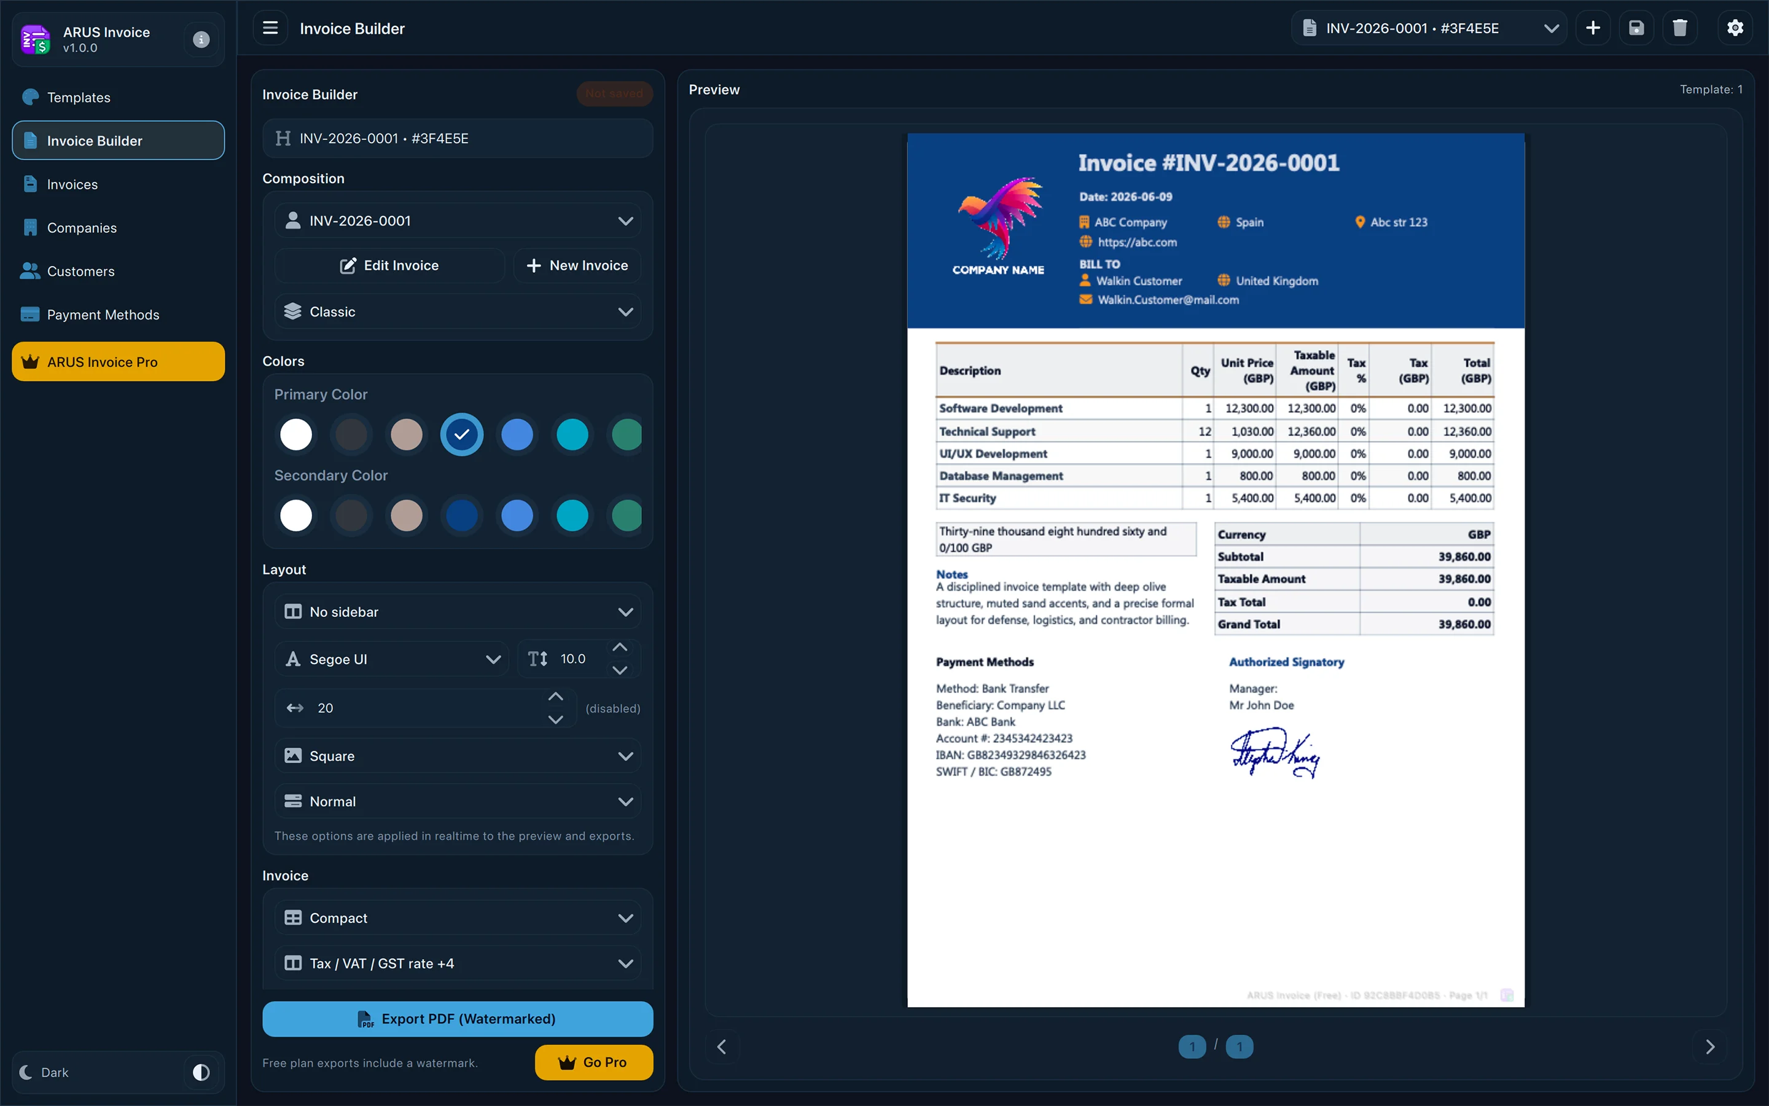
Task: Open the Templates section
Action: [78, 96]
